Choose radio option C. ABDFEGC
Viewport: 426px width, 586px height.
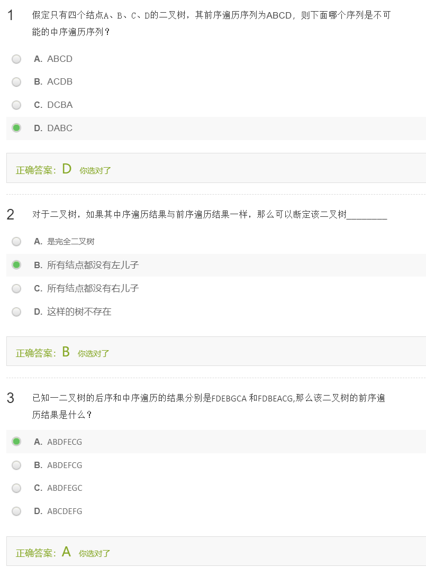pyautogui.click(x=16, y=488)
